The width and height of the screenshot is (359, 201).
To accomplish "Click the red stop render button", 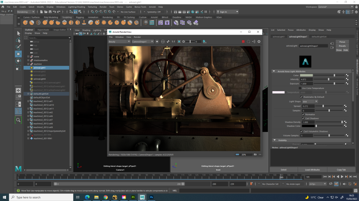I will tap(243, 42).
